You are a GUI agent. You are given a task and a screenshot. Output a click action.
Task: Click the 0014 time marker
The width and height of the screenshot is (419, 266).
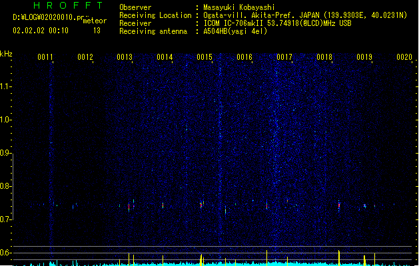165,57
